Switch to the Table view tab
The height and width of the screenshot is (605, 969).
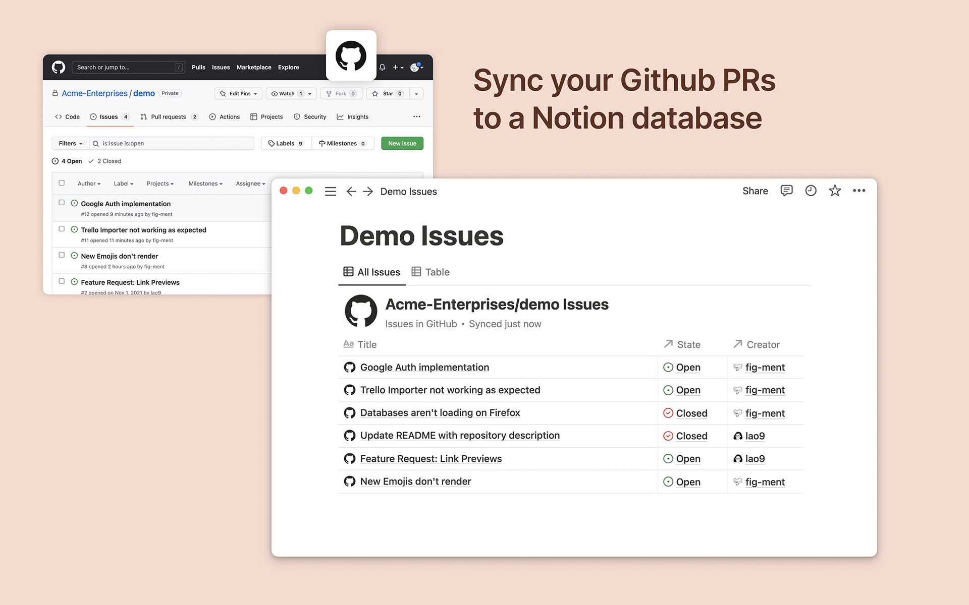coord(430,272)
